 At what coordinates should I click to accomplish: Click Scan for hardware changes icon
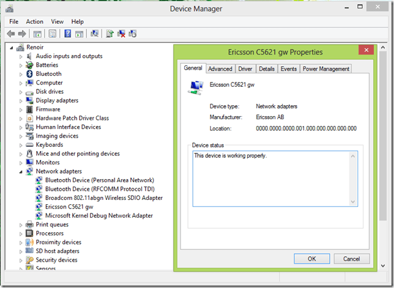click(95, 34)
